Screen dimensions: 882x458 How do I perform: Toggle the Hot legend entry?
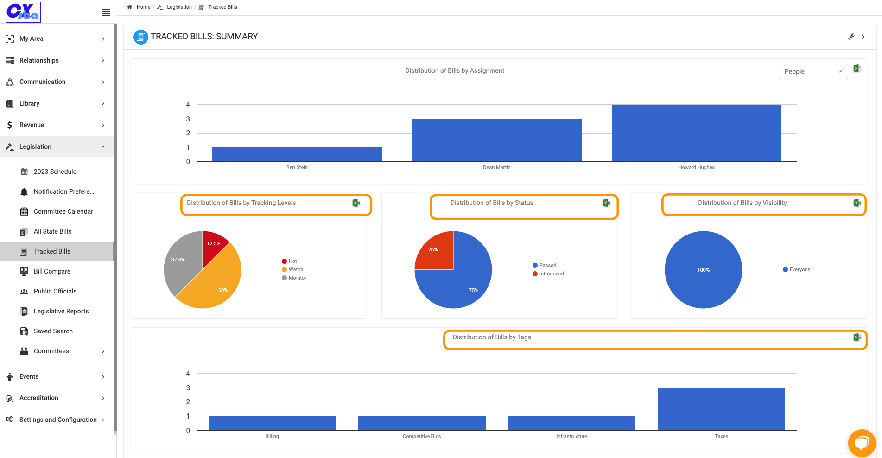click(x=289, y=261)
